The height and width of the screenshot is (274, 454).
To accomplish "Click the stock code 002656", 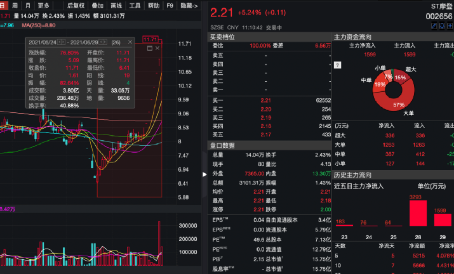I will tap(439, 16).
